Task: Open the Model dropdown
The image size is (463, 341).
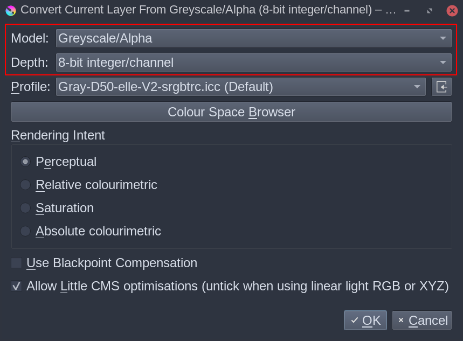Action: tap(253, 38)
